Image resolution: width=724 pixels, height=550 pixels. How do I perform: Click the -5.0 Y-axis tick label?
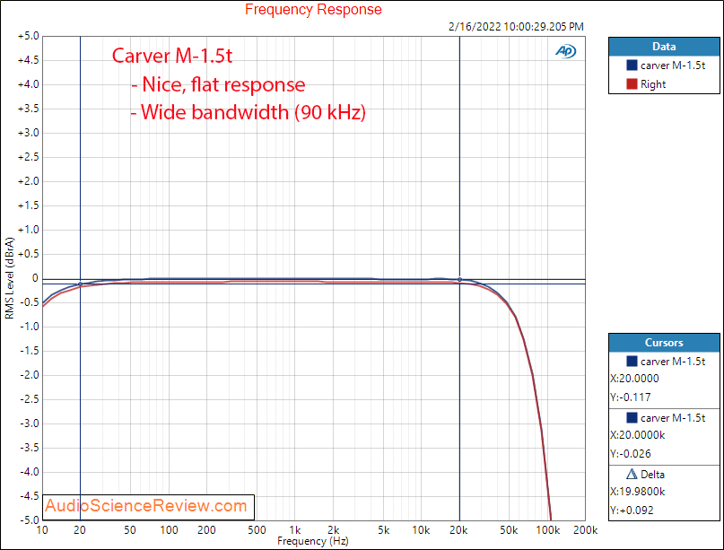[x=29, y=520]
